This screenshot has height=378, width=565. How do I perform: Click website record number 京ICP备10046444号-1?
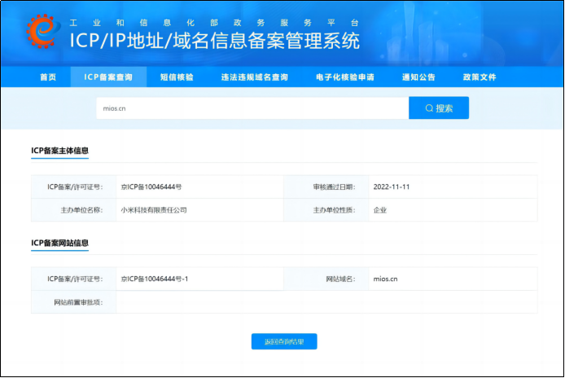tap(154, 279)
